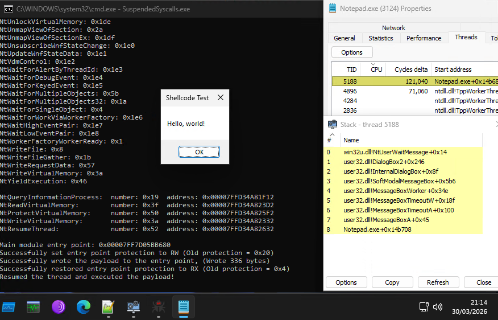Open the network status tray icon
Viewport: 498px width, 320px height.
pos(424,307)
